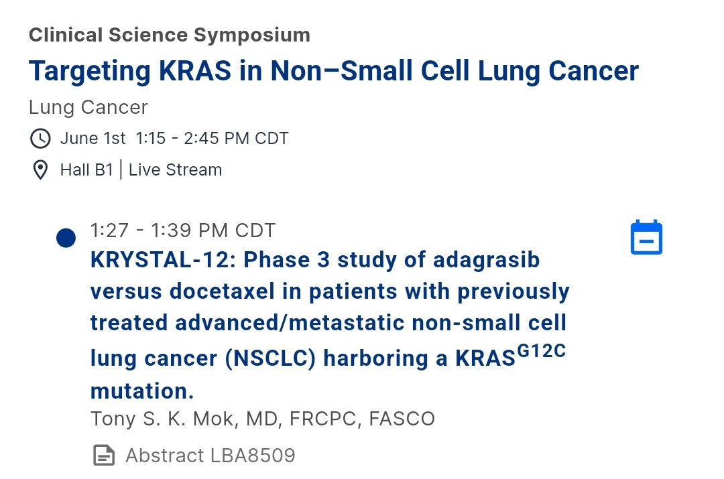Viewport: 724px width, 479px height.
Task: Click the clock icon beside session date
Action: 40,139
